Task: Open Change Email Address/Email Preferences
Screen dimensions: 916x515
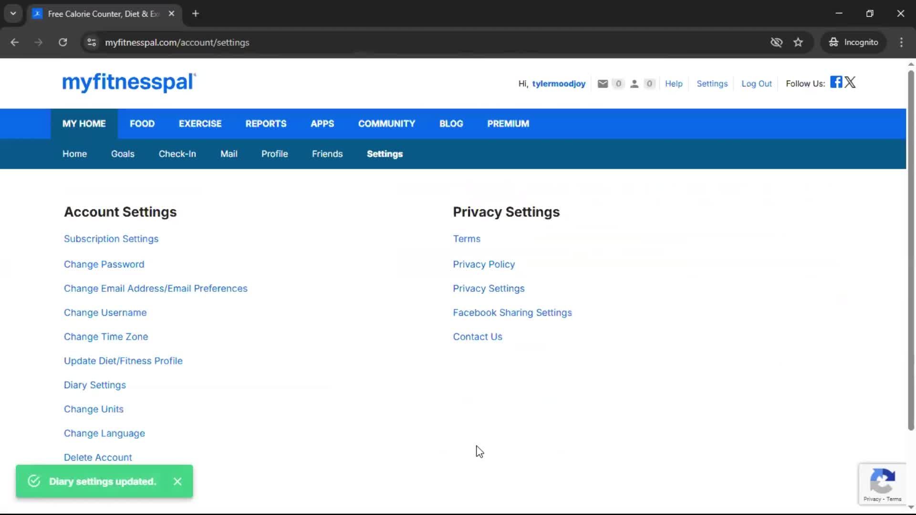Action: pyautogui.click(x=156, y=288)
